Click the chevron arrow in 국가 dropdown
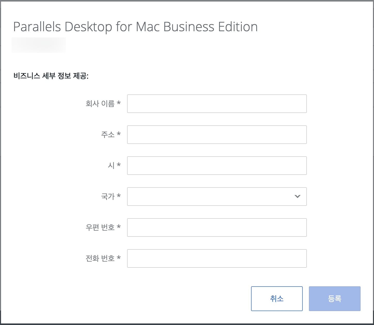The height and width of the screenshot is (325, 374). click(x=297, y=197)
